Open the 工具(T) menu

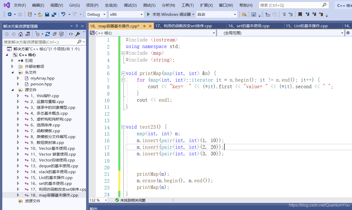point(187,5)
